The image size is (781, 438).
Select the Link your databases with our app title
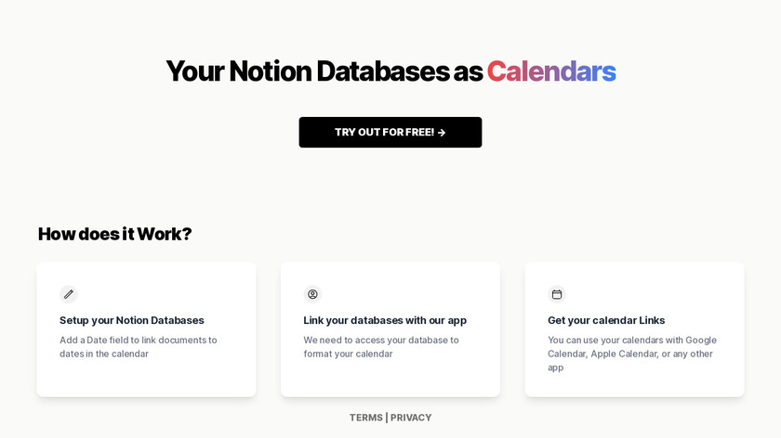385,320
